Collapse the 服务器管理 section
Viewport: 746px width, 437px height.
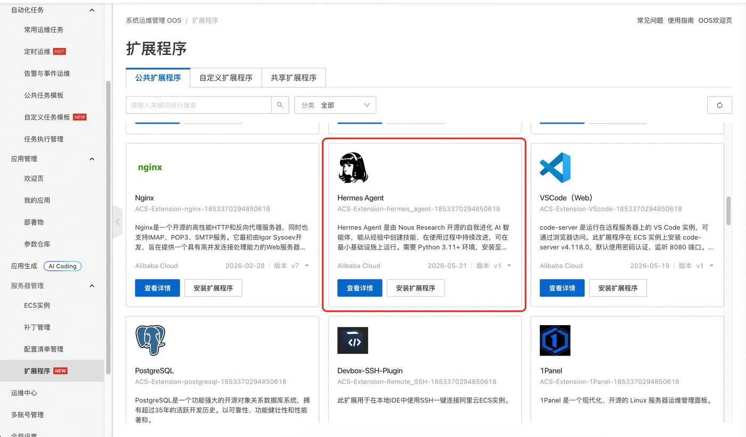[x=92, y=286]
